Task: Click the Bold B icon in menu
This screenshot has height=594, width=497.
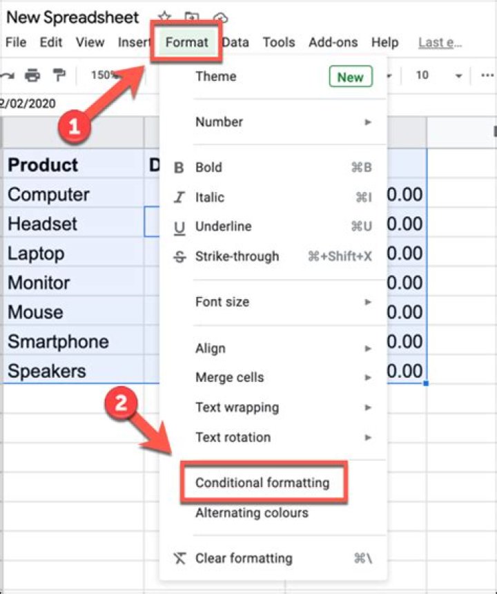Action: [179, 167]
